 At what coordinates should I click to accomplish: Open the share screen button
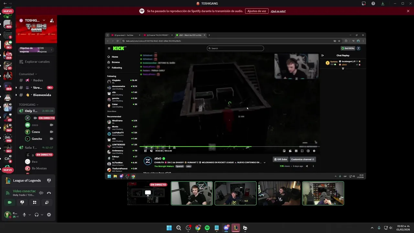(22, 202)
